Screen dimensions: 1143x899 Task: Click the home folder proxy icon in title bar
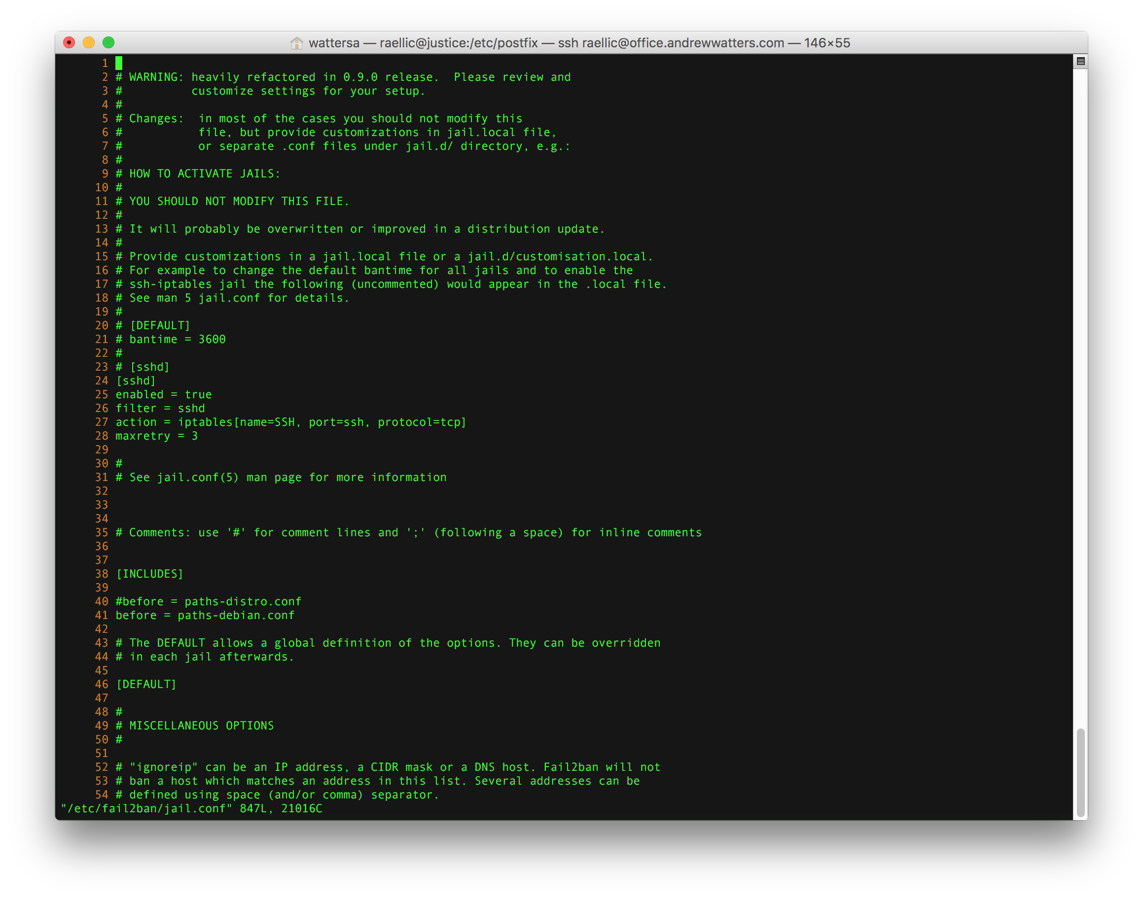point(296,43)
